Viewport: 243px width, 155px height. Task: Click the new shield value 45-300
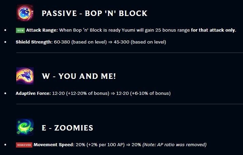point(122,42)
